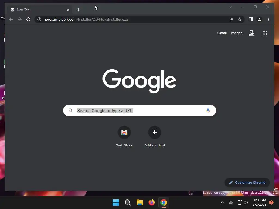
Task: Open notifications badge showing 2
Action: [271, 202]
